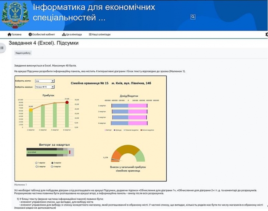Viewport: 268px width, 211px height.
Task: Click the Виторг за квартал bullet chart bar
Action: tap(50, 152)
